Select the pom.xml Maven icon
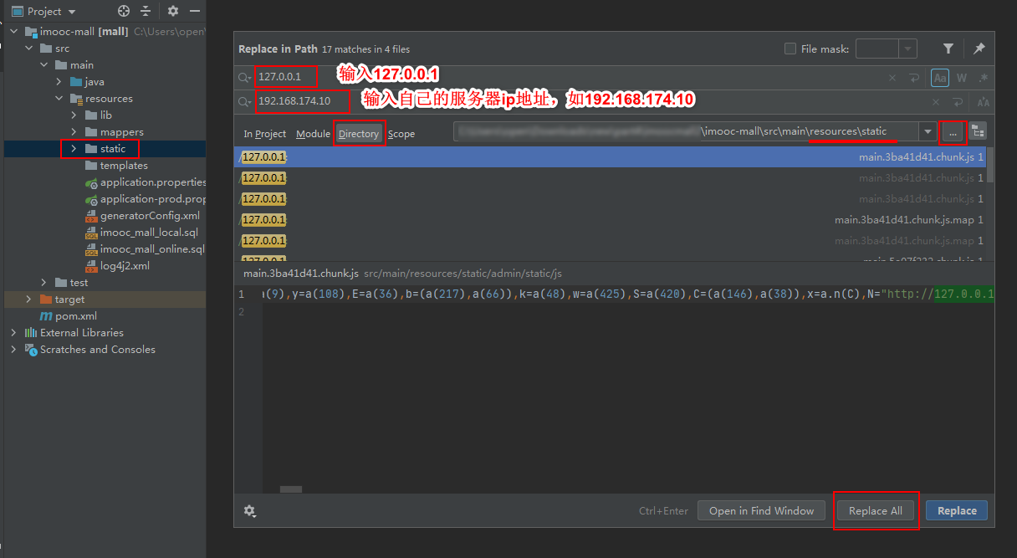The height and width of the screenshot is (558, 1017). click(x=47, y=316)
